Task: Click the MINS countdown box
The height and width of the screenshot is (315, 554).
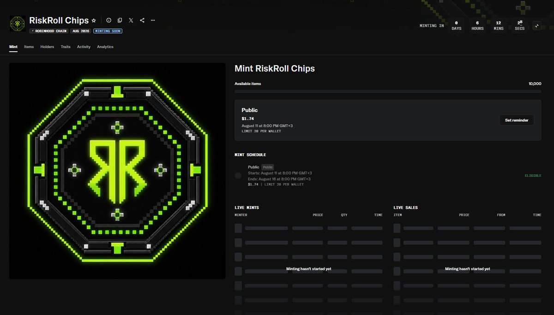Action: pos(498,25)
